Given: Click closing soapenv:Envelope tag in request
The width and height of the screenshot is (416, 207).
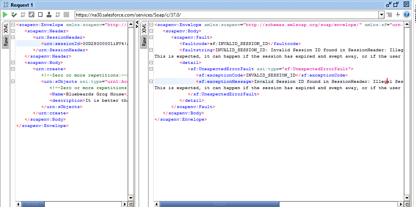Looking at the screenshot, I should (42, 126).
